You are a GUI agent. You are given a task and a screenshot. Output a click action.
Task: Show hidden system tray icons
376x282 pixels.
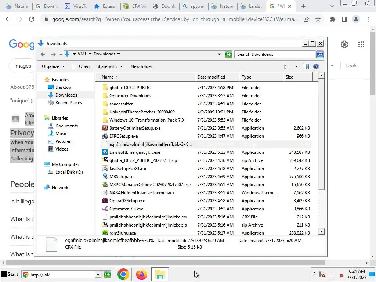(x=314, y=274)
